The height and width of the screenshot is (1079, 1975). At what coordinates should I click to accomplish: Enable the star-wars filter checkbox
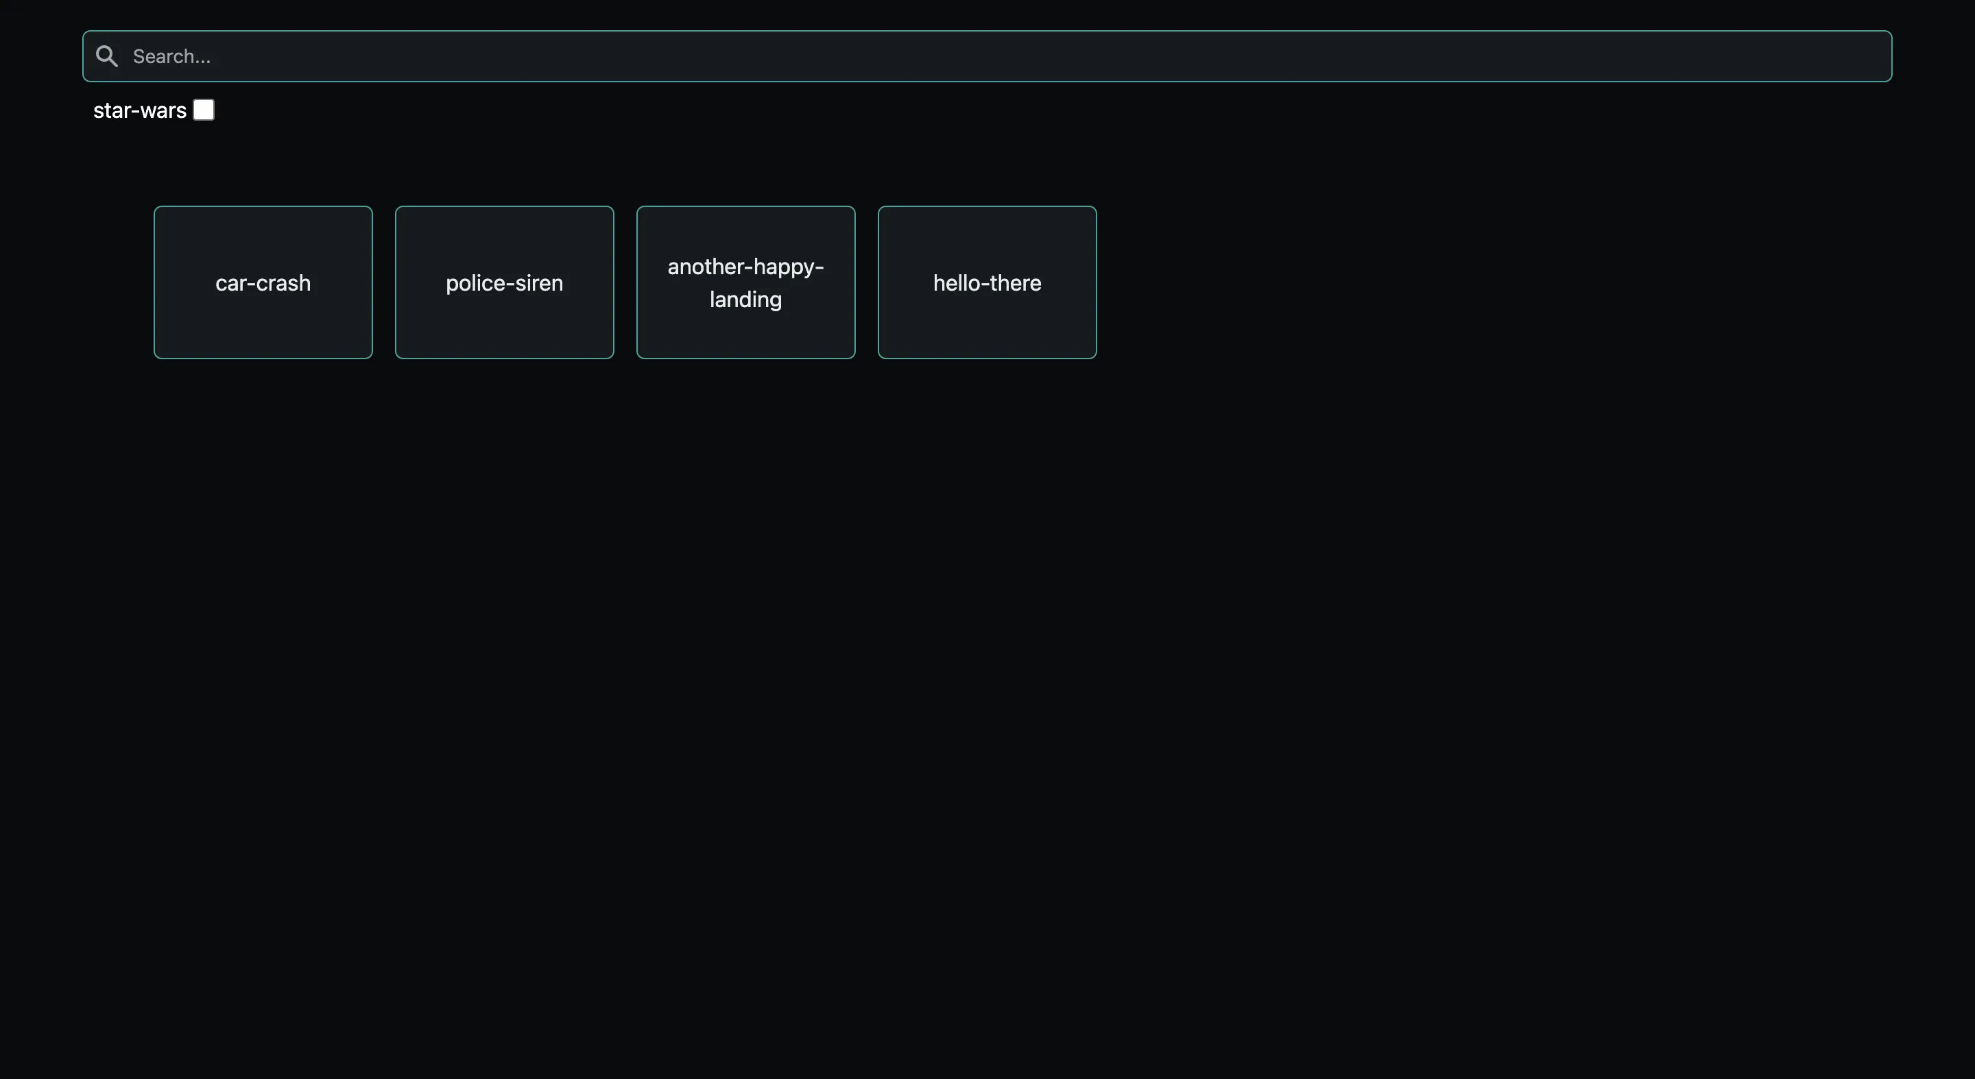pos(203,110)
